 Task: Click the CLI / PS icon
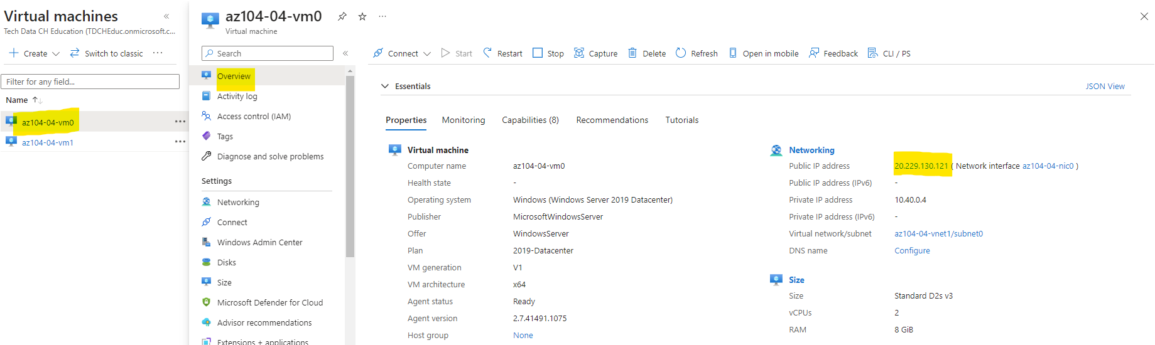click(x=872, y=53)
